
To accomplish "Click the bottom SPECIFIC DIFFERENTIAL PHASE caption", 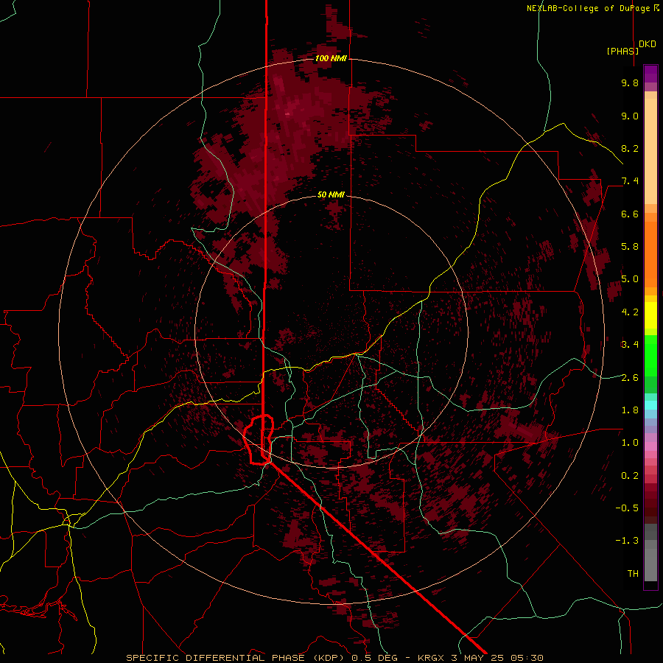I will (334, 658).
